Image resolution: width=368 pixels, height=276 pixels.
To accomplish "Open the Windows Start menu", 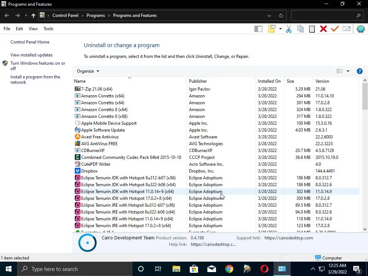I will [x=9, y=269].
